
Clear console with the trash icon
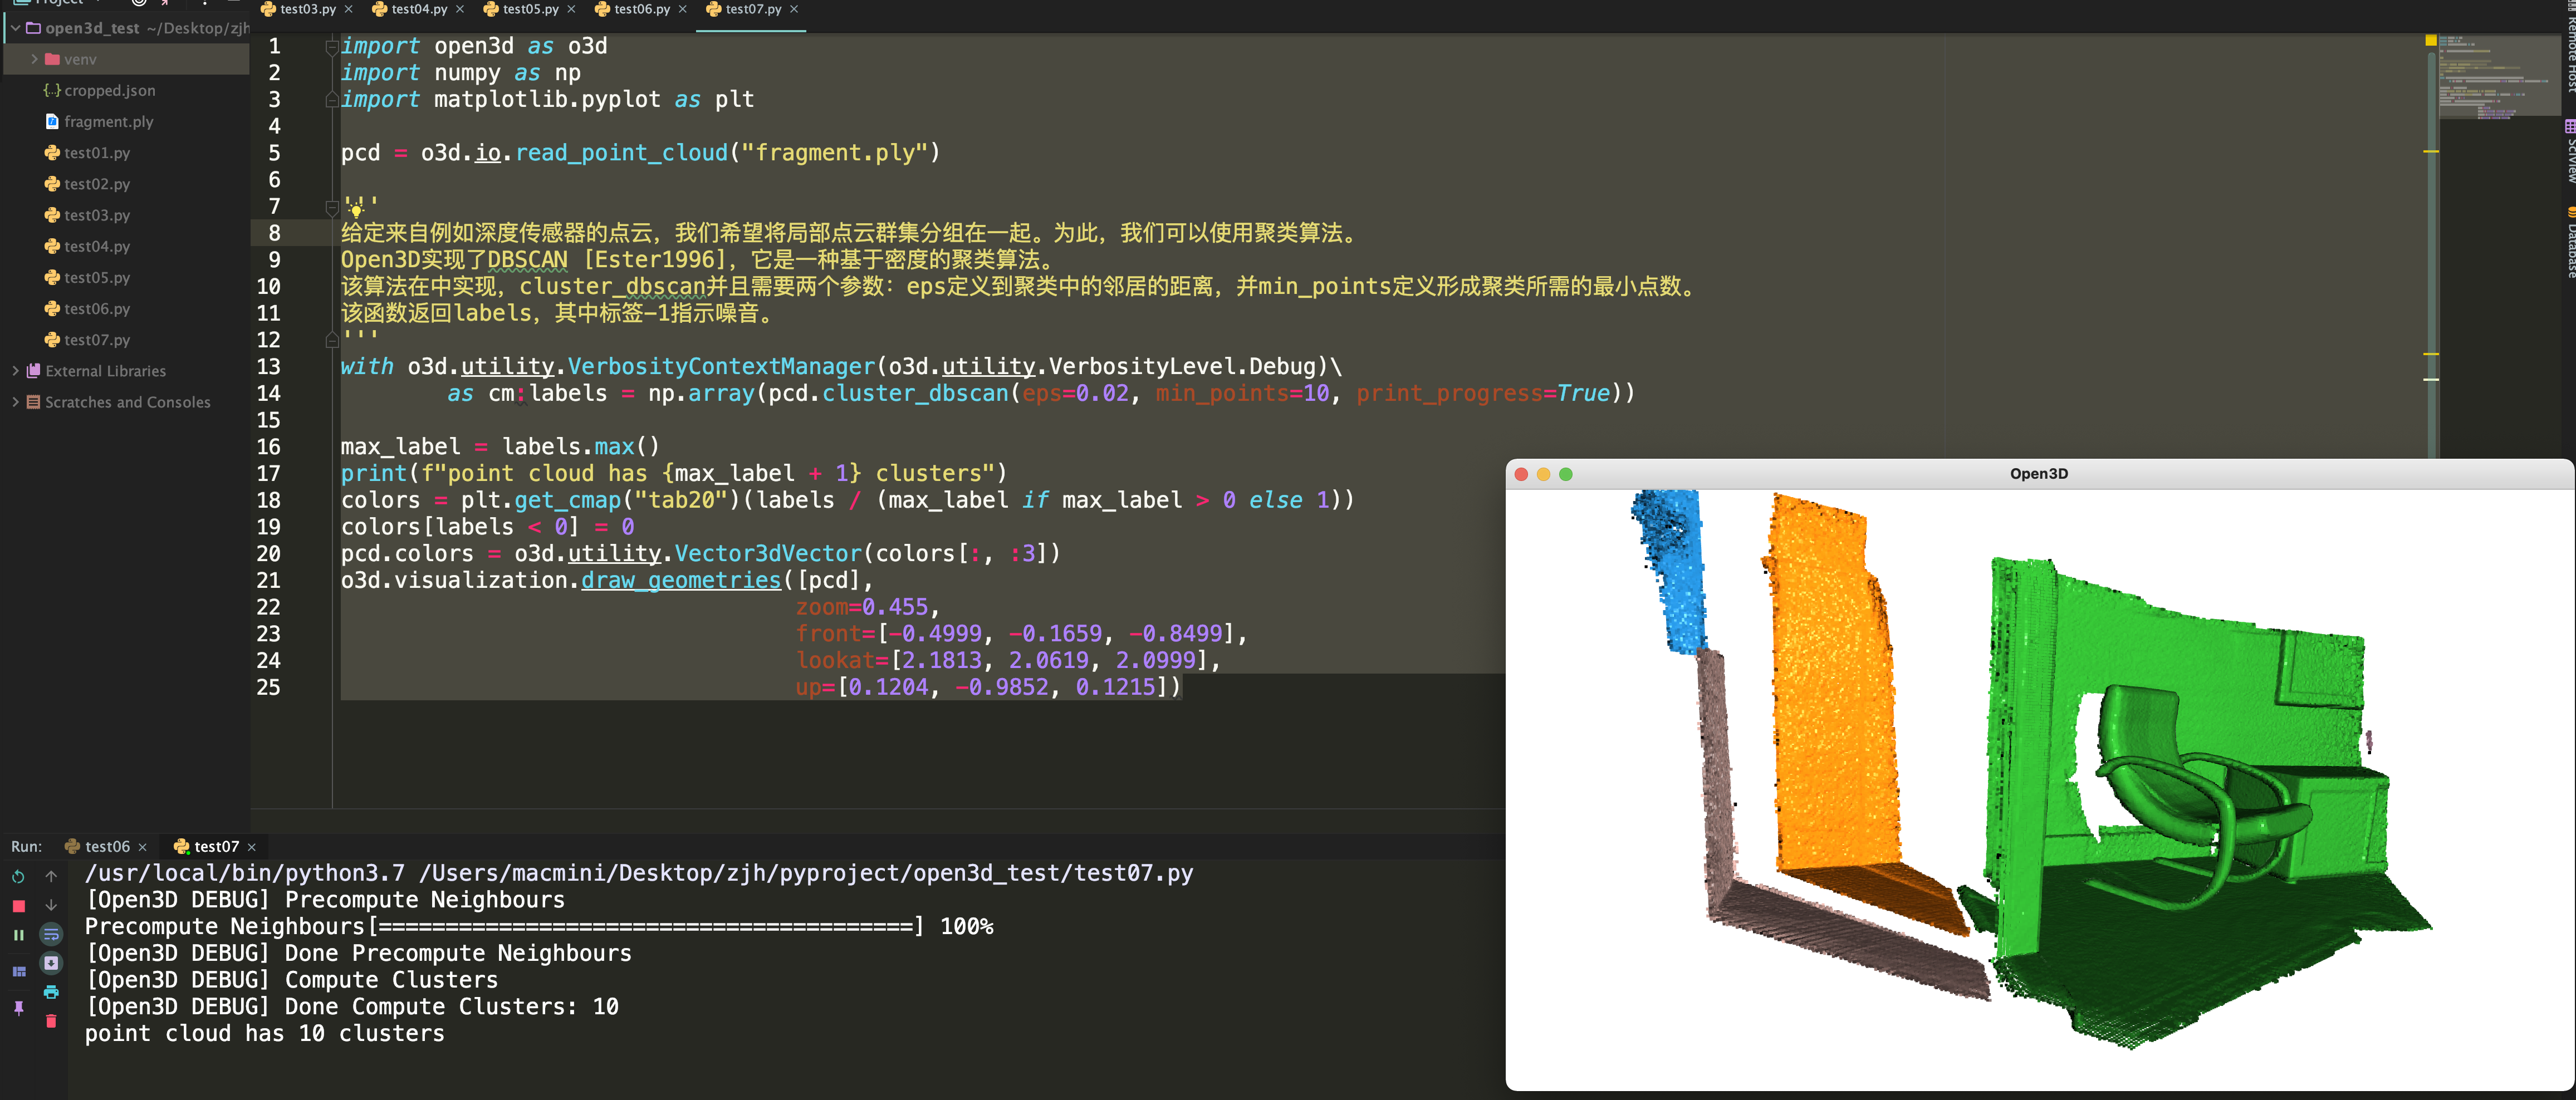51,1021
